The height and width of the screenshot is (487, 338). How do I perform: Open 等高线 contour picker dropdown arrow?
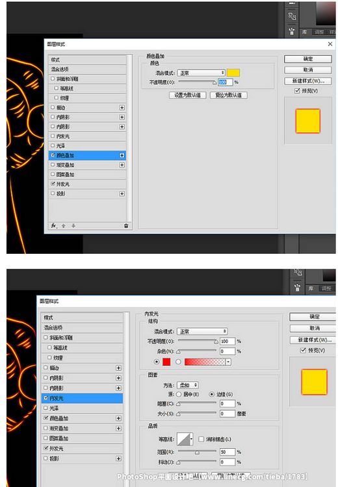[x=191, y=439]
